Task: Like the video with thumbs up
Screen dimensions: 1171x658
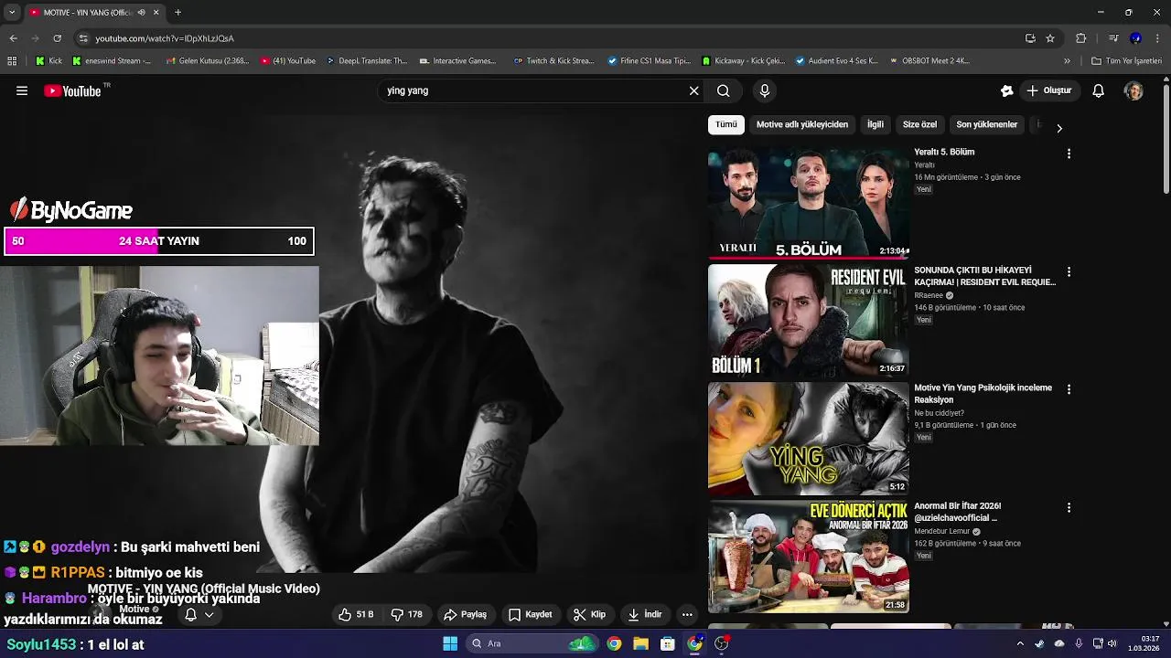Action: point(356,614)
